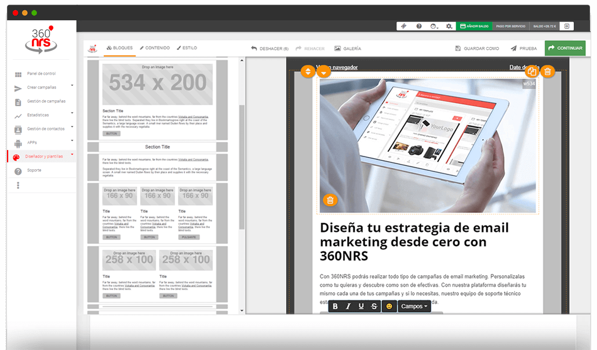Expand the Estadísticas submenu arrow
Screen dimensions: 597x350
(72, 114)
